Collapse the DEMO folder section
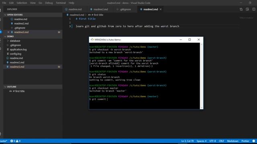Screen dimensions: 257x144 tap(33, 36)
